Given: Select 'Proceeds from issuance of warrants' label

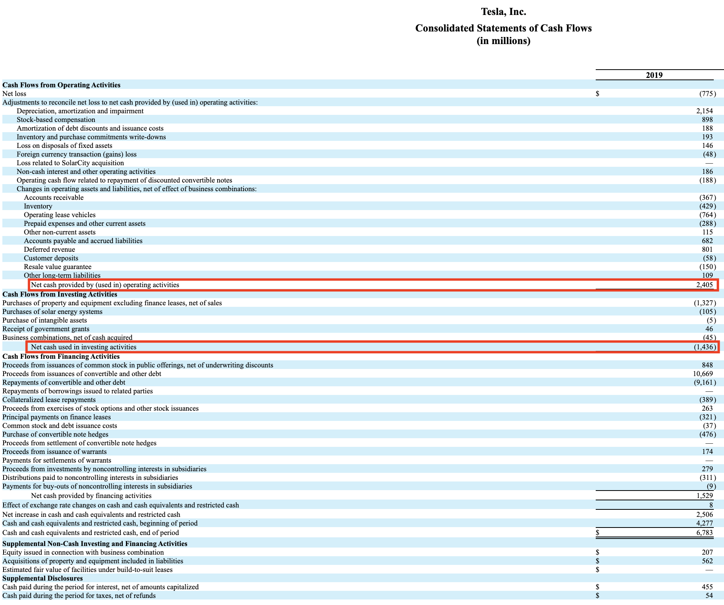Looking at the screenshot, I should [x=54, y=452].
